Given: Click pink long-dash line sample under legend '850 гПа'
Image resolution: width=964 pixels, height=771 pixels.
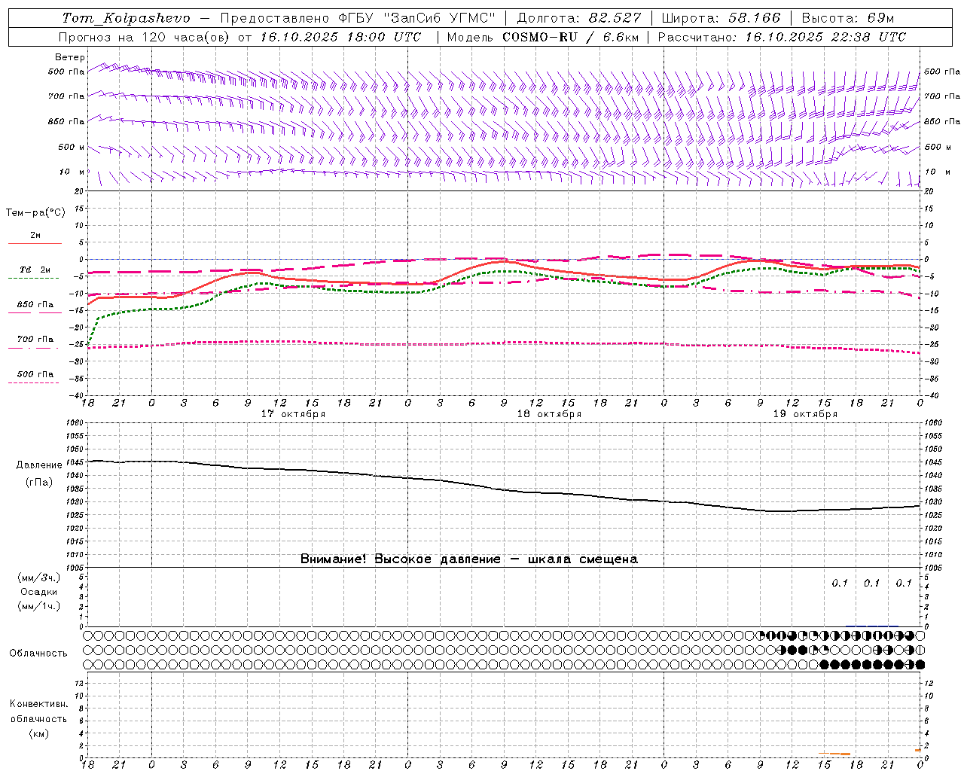Looking at the screenshot, I should tap(34, 312).
